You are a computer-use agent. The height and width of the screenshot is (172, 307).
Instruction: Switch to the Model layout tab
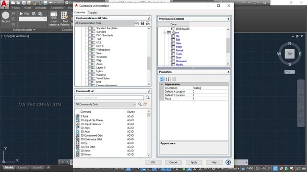point(9,167)
